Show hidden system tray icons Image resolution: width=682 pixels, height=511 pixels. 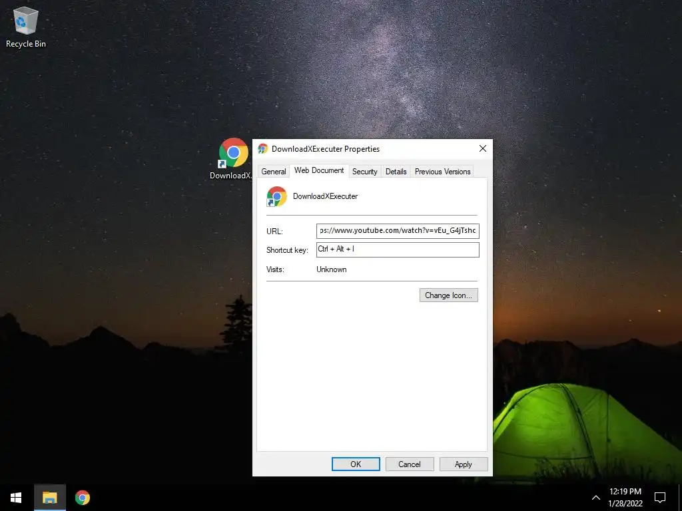tap(596, 498)
